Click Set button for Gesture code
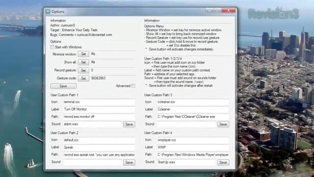 pyautogui.click(x=83, y=78)
